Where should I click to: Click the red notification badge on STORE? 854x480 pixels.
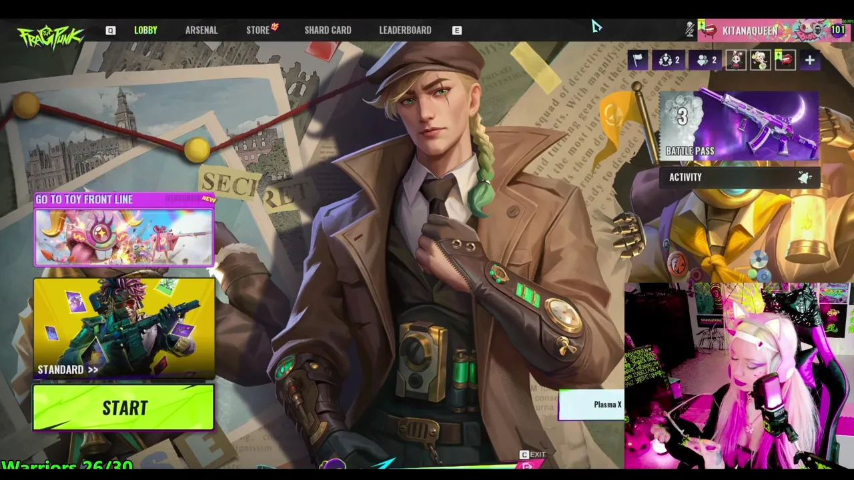tap(275, 27)
